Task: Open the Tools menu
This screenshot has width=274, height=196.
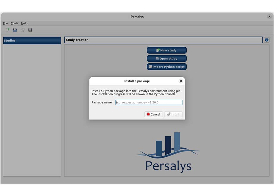Action: tap(14, 23)
